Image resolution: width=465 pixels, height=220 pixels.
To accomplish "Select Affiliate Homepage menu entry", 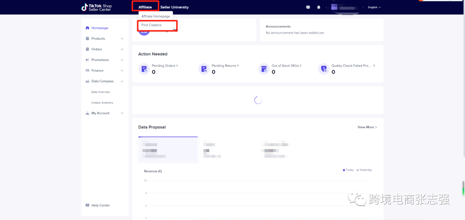I will click(155, 16).
